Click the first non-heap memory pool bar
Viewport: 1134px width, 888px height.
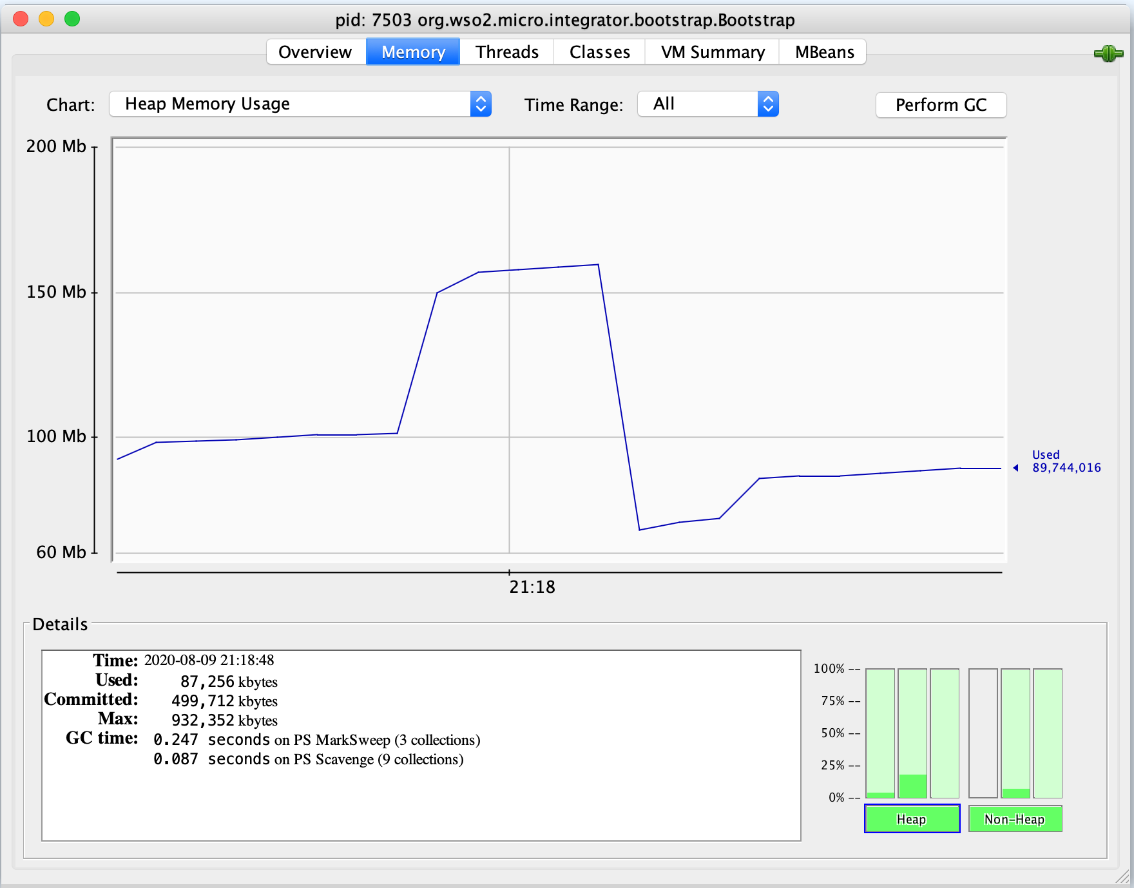pyautogui.click(x=985, y=735)
